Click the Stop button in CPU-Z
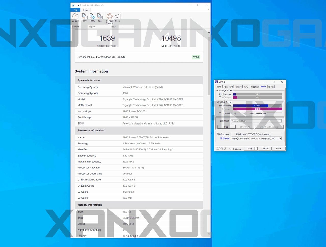 [x=226, y=127]
